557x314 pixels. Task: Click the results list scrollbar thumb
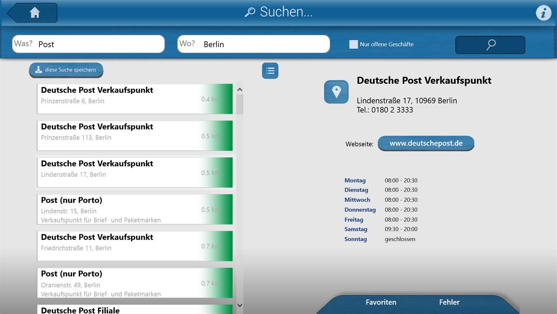point(240,104)
